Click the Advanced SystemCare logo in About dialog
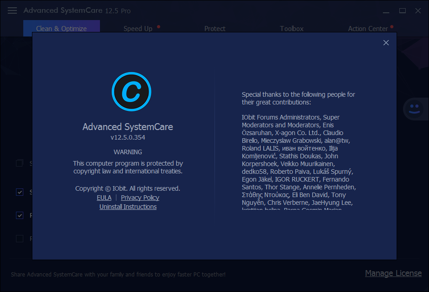The width and height of the screenshot is (429, 292). click(131, 92)
